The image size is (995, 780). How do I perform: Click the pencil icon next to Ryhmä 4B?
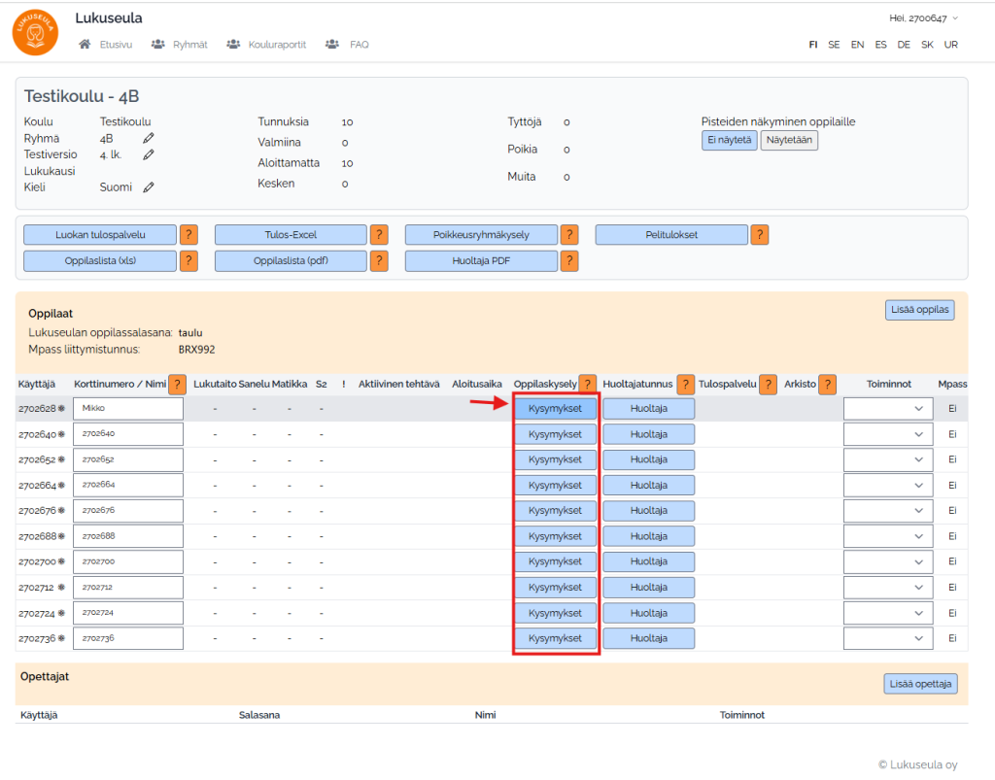pos(149,139)
